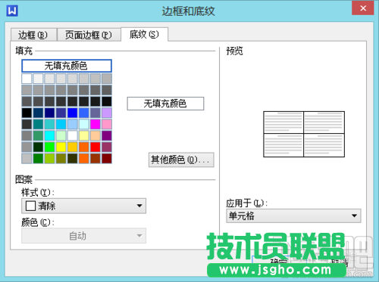Choose the dark purple fill swatch
The image size is (379, 282).
[107, 135]
